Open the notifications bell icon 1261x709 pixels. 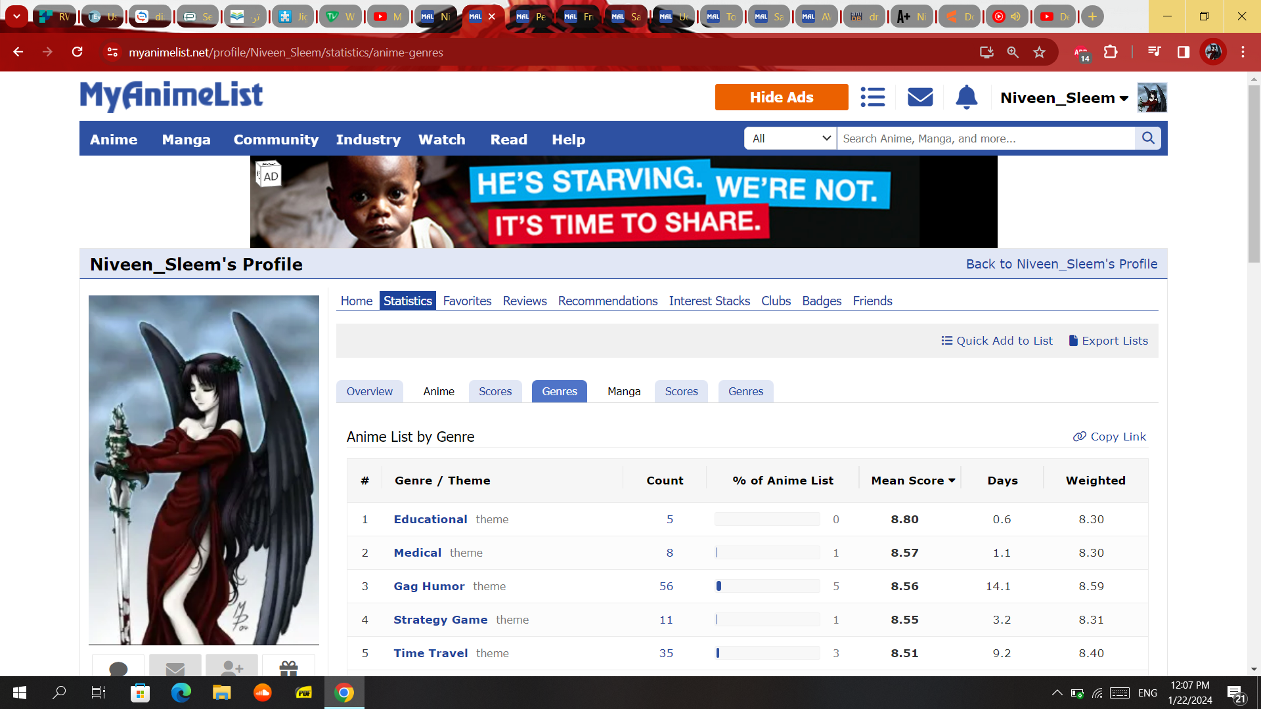(966, 97)
